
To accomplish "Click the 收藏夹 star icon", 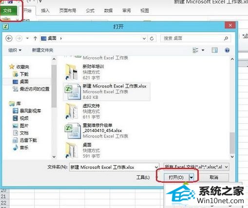I will (x=12, y=67).
